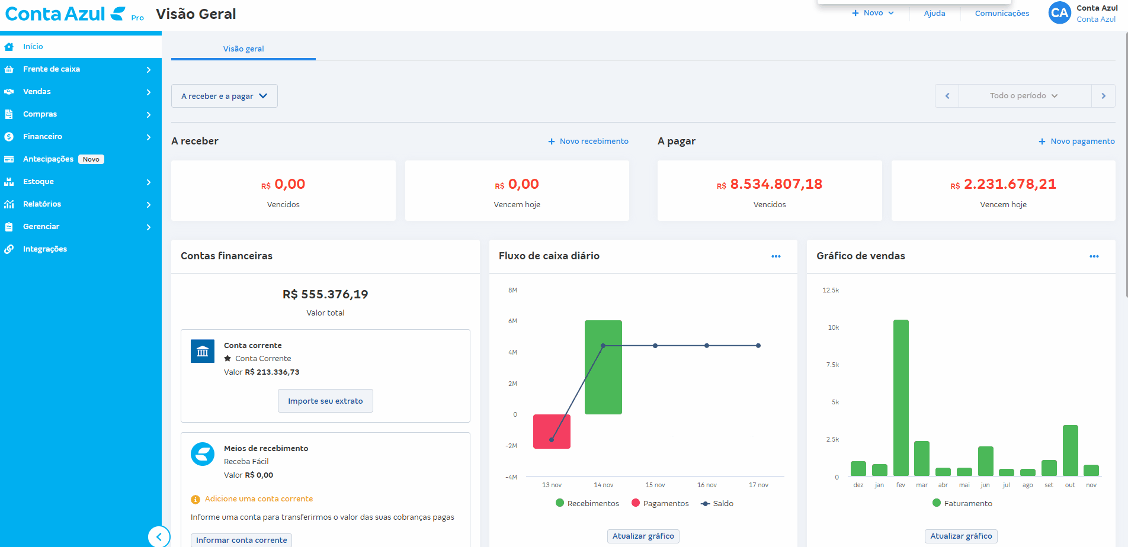Open Gráfico de vendas three-dot menu
Screen dimensions: 1128x547
(1094, 256)
